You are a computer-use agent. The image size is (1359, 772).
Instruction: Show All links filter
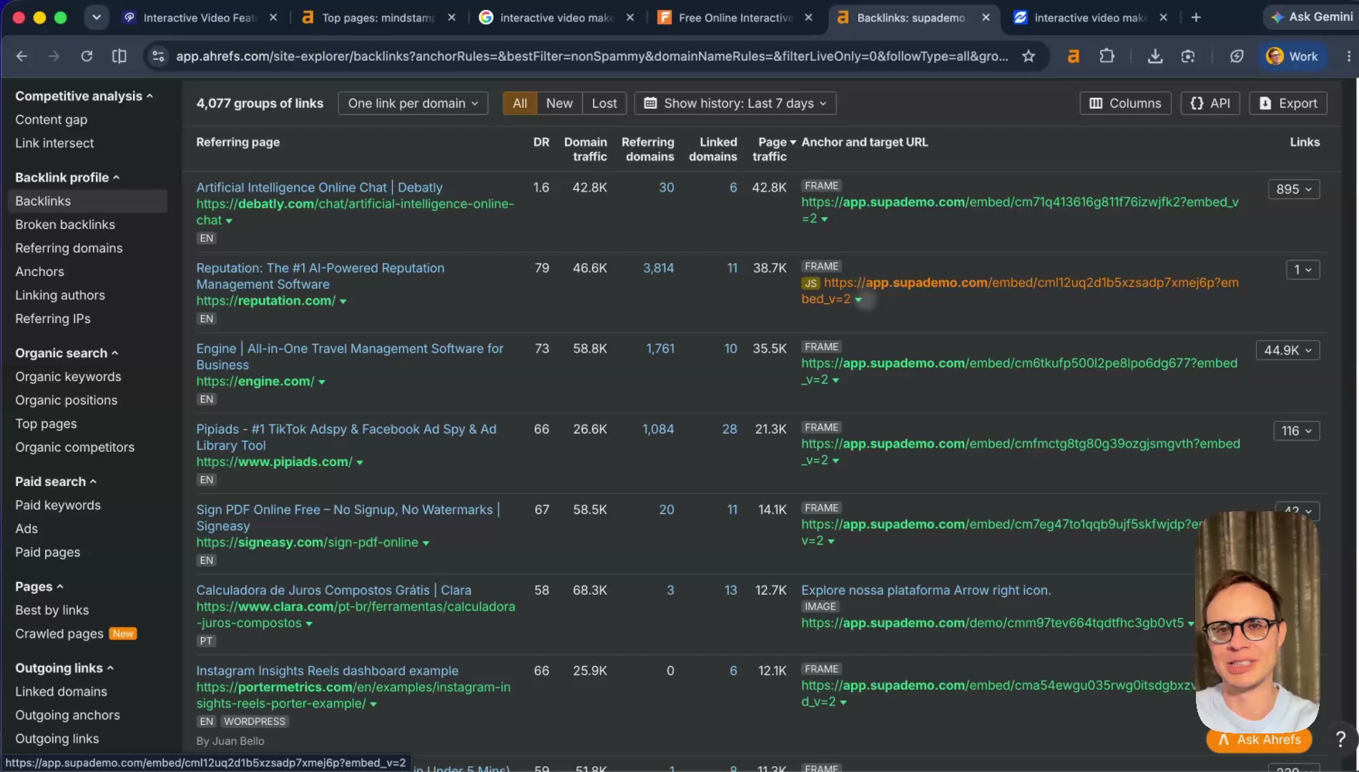pyautogui.click(x=520, y=103)
